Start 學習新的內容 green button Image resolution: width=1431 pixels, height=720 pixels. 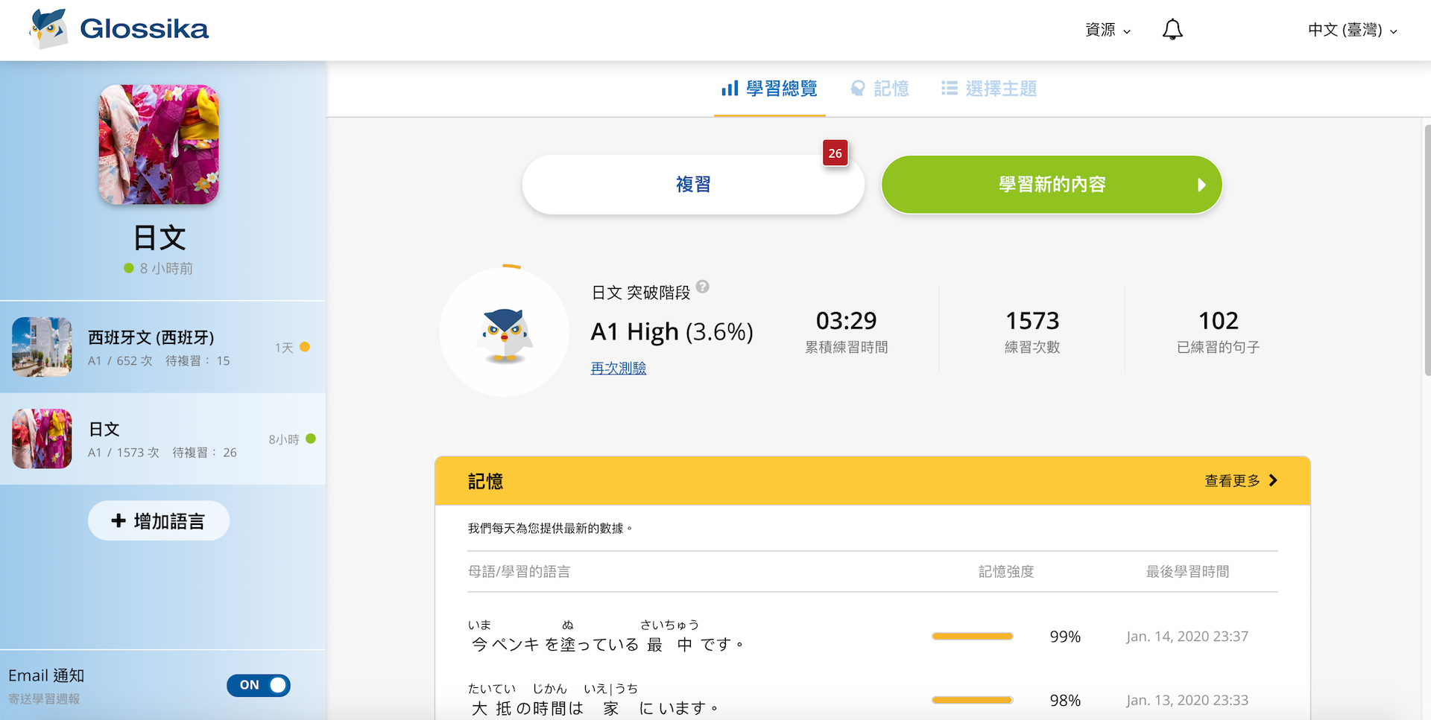coord(1052,185)
